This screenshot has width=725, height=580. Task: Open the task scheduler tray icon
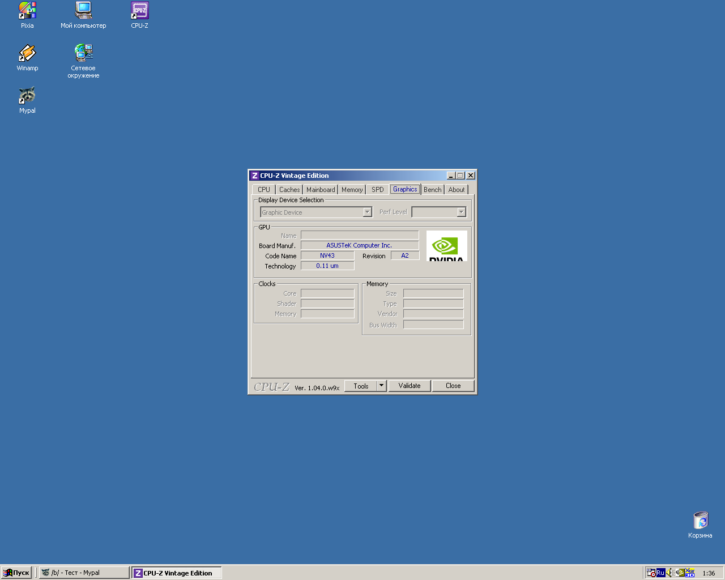(x=651, y=573)
